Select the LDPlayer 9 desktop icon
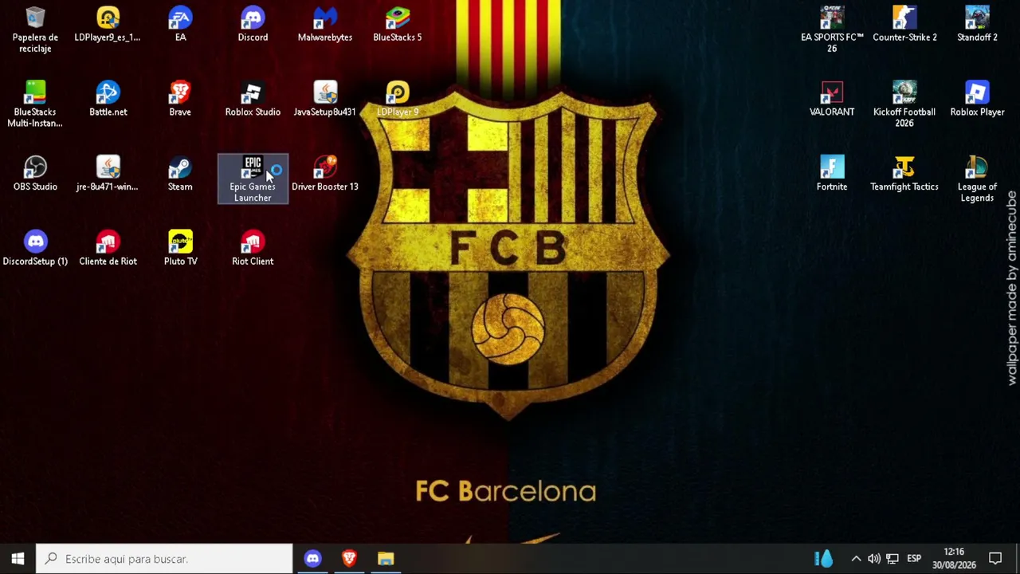The width and height of the screenshot is (1020, 574). coord(398,99)
